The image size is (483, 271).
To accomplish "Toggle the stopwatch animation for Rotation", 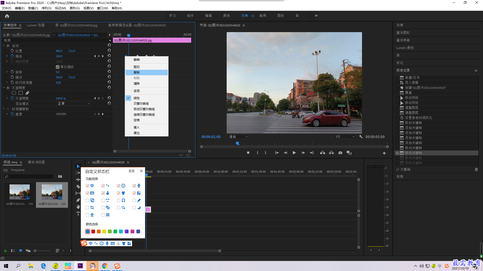I will [x=12, y=72].
